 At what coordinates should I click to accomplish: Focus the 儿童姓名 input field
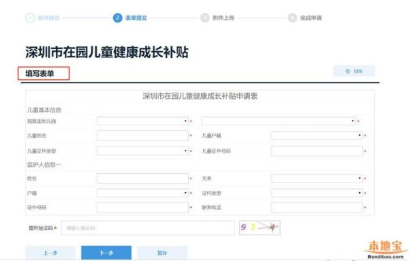(x=142, y=136)
